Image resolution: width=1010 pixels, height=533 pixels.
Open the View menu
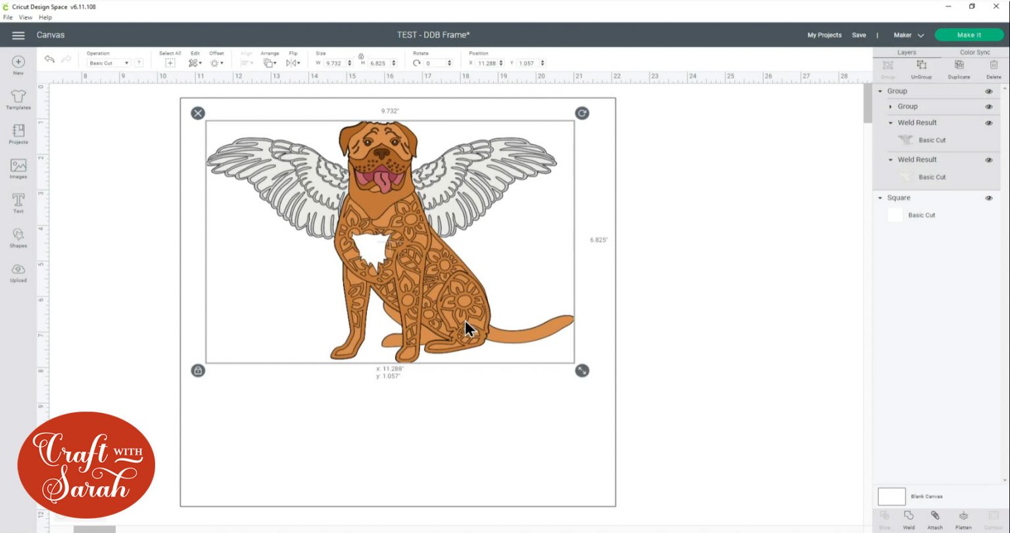(x=26, y=17)
